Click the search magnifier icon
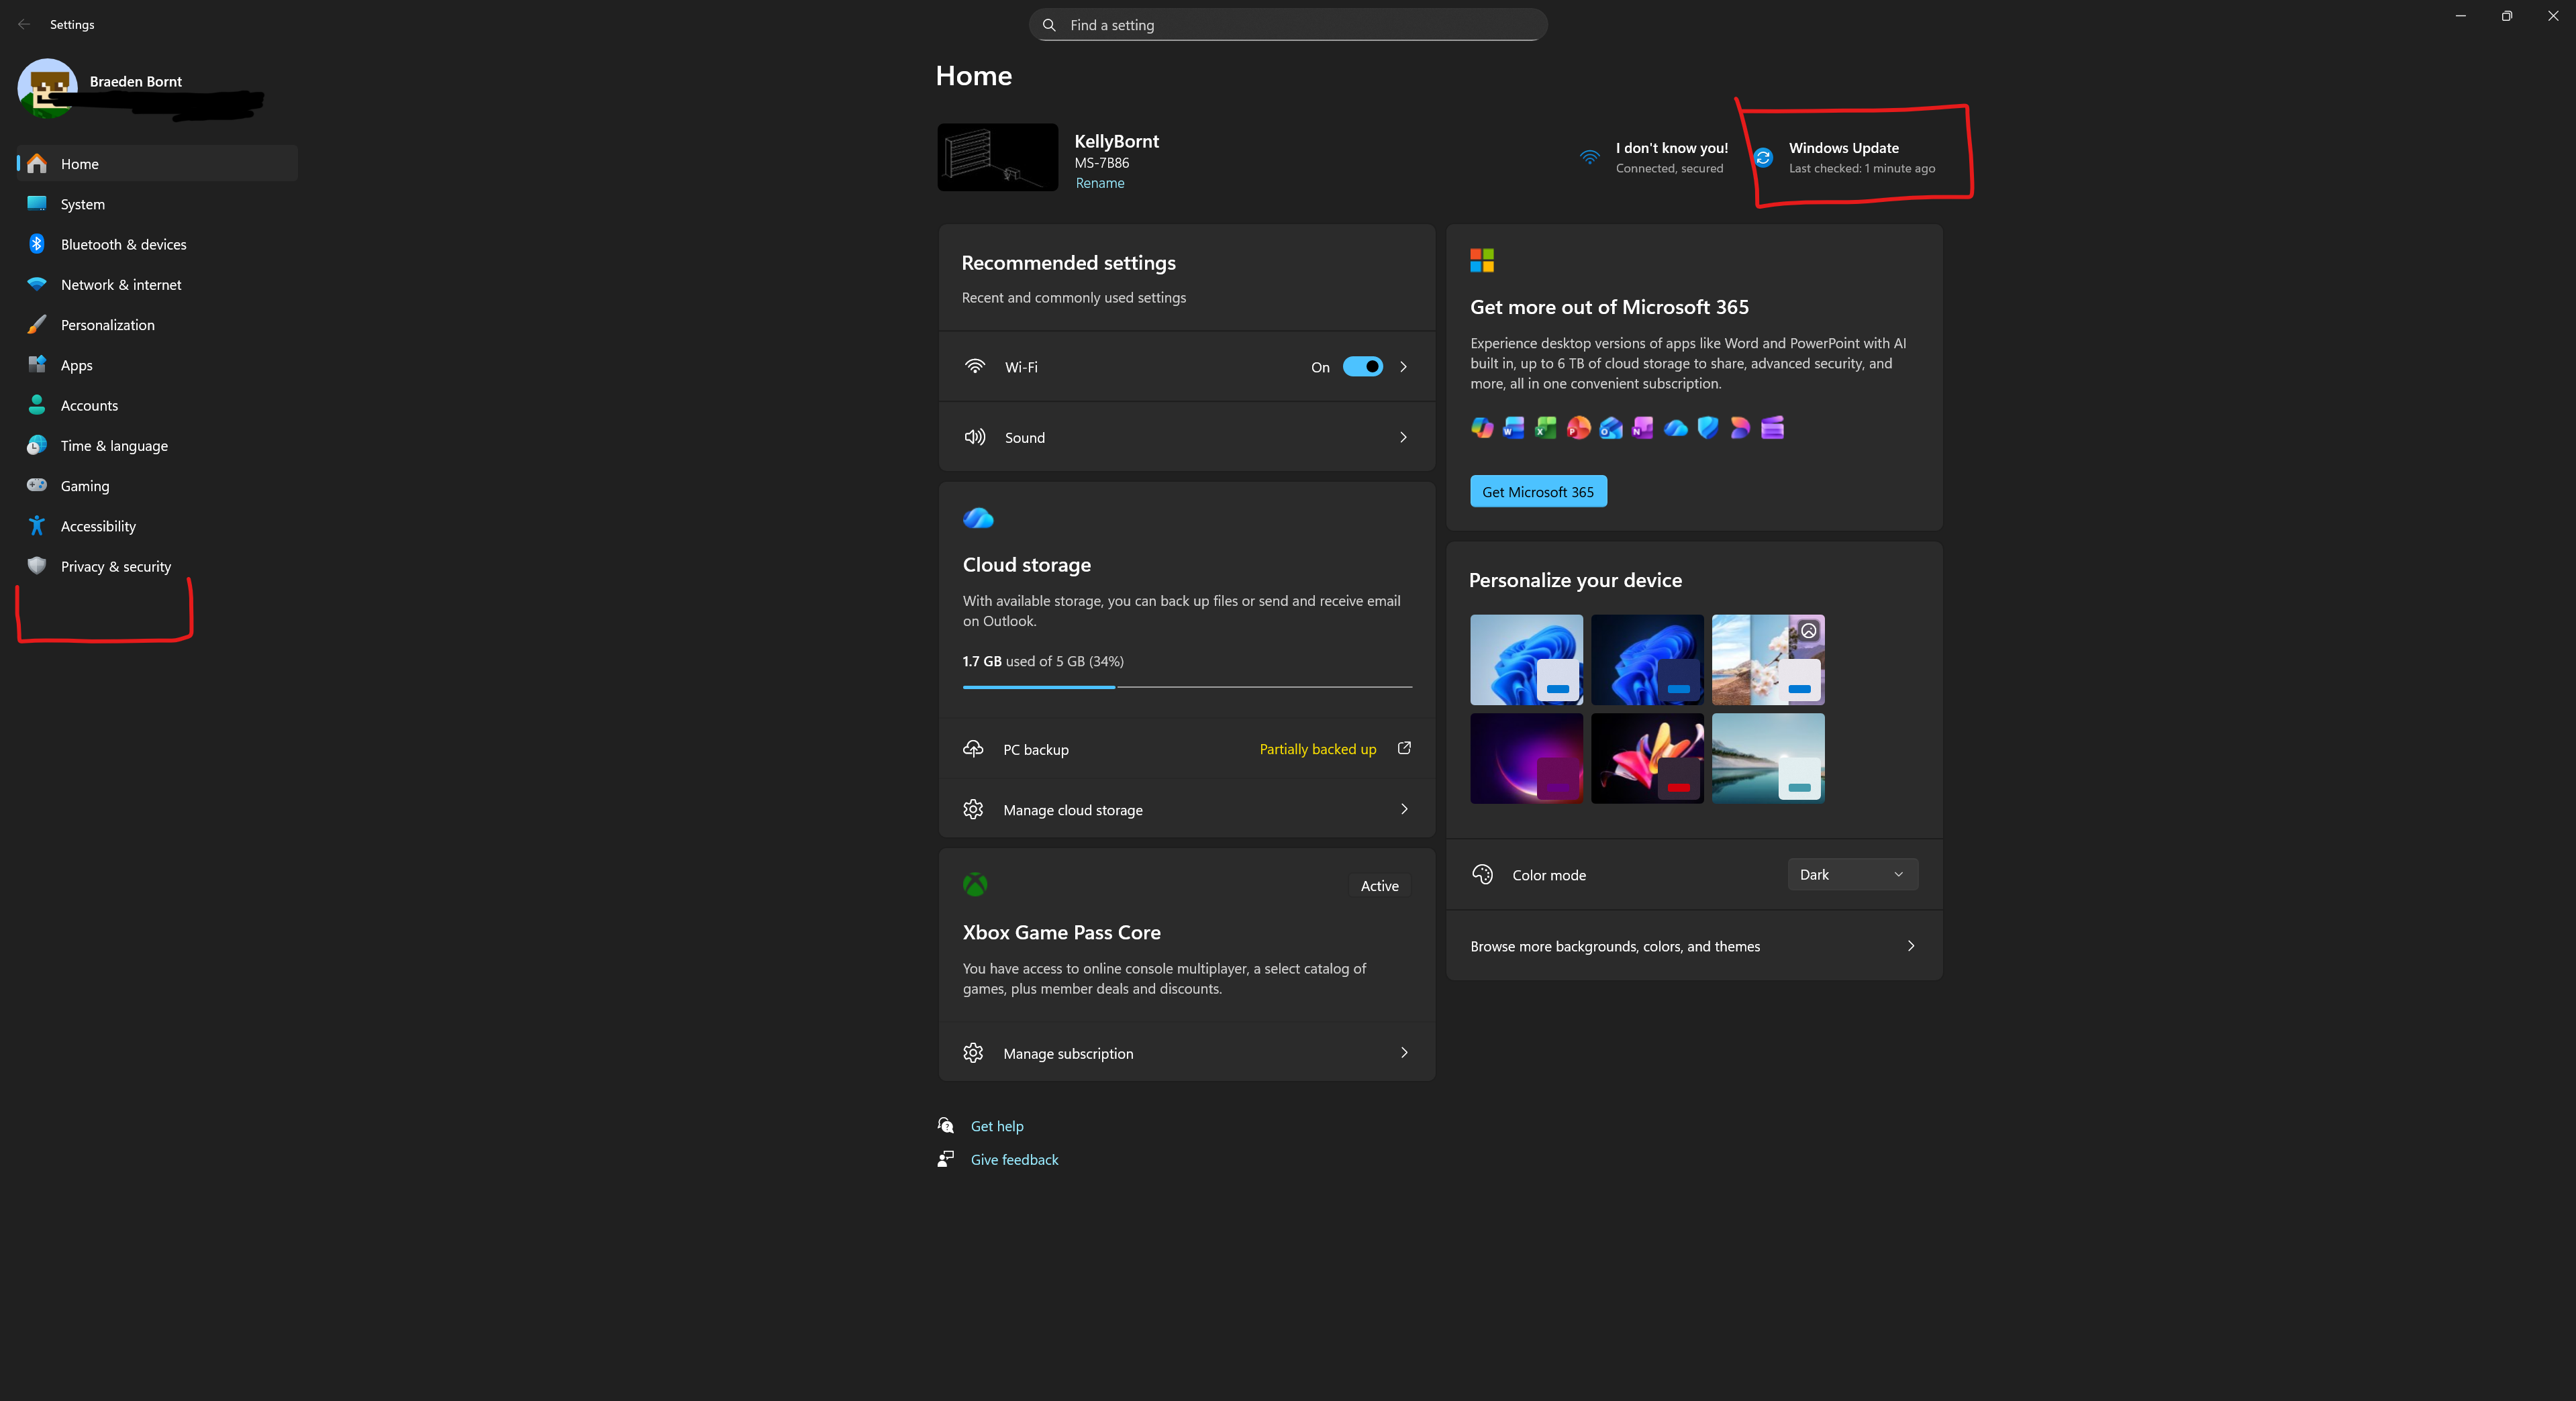Screen dimensions: 2576x1401 click(1049, 25)
